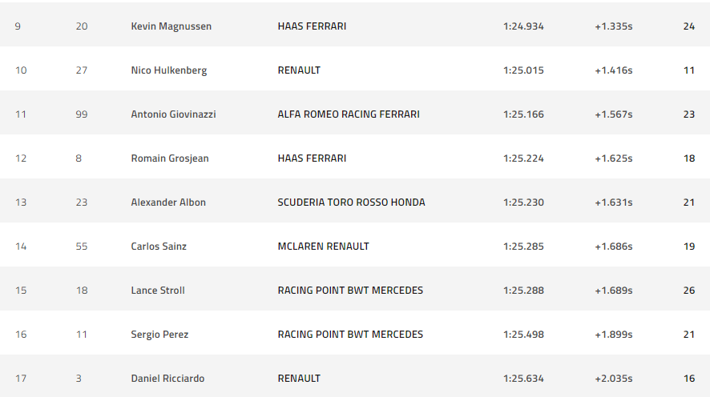Click driver name Kevin Magnussen
710x397 pixels.
(x=169, y=26)
